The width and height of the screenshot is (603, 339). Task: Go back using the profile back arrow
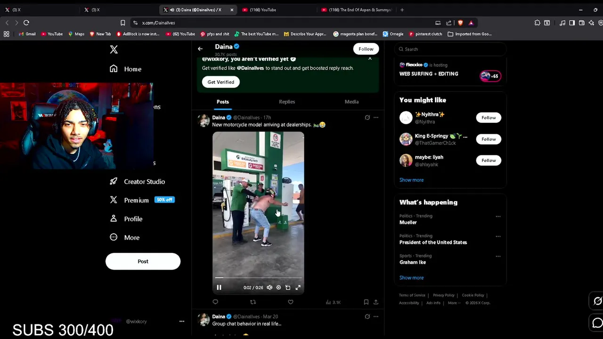200,48
